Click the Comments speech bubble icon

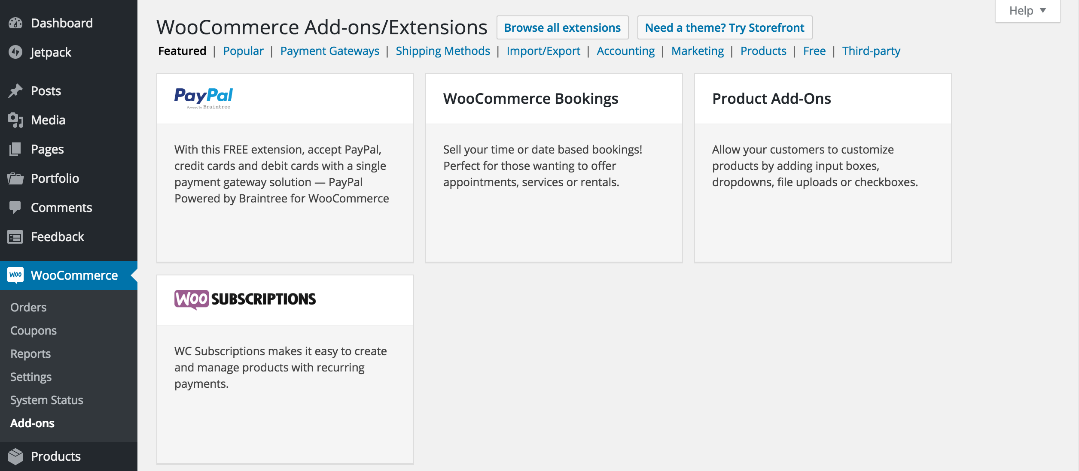(x=15, y=208)
